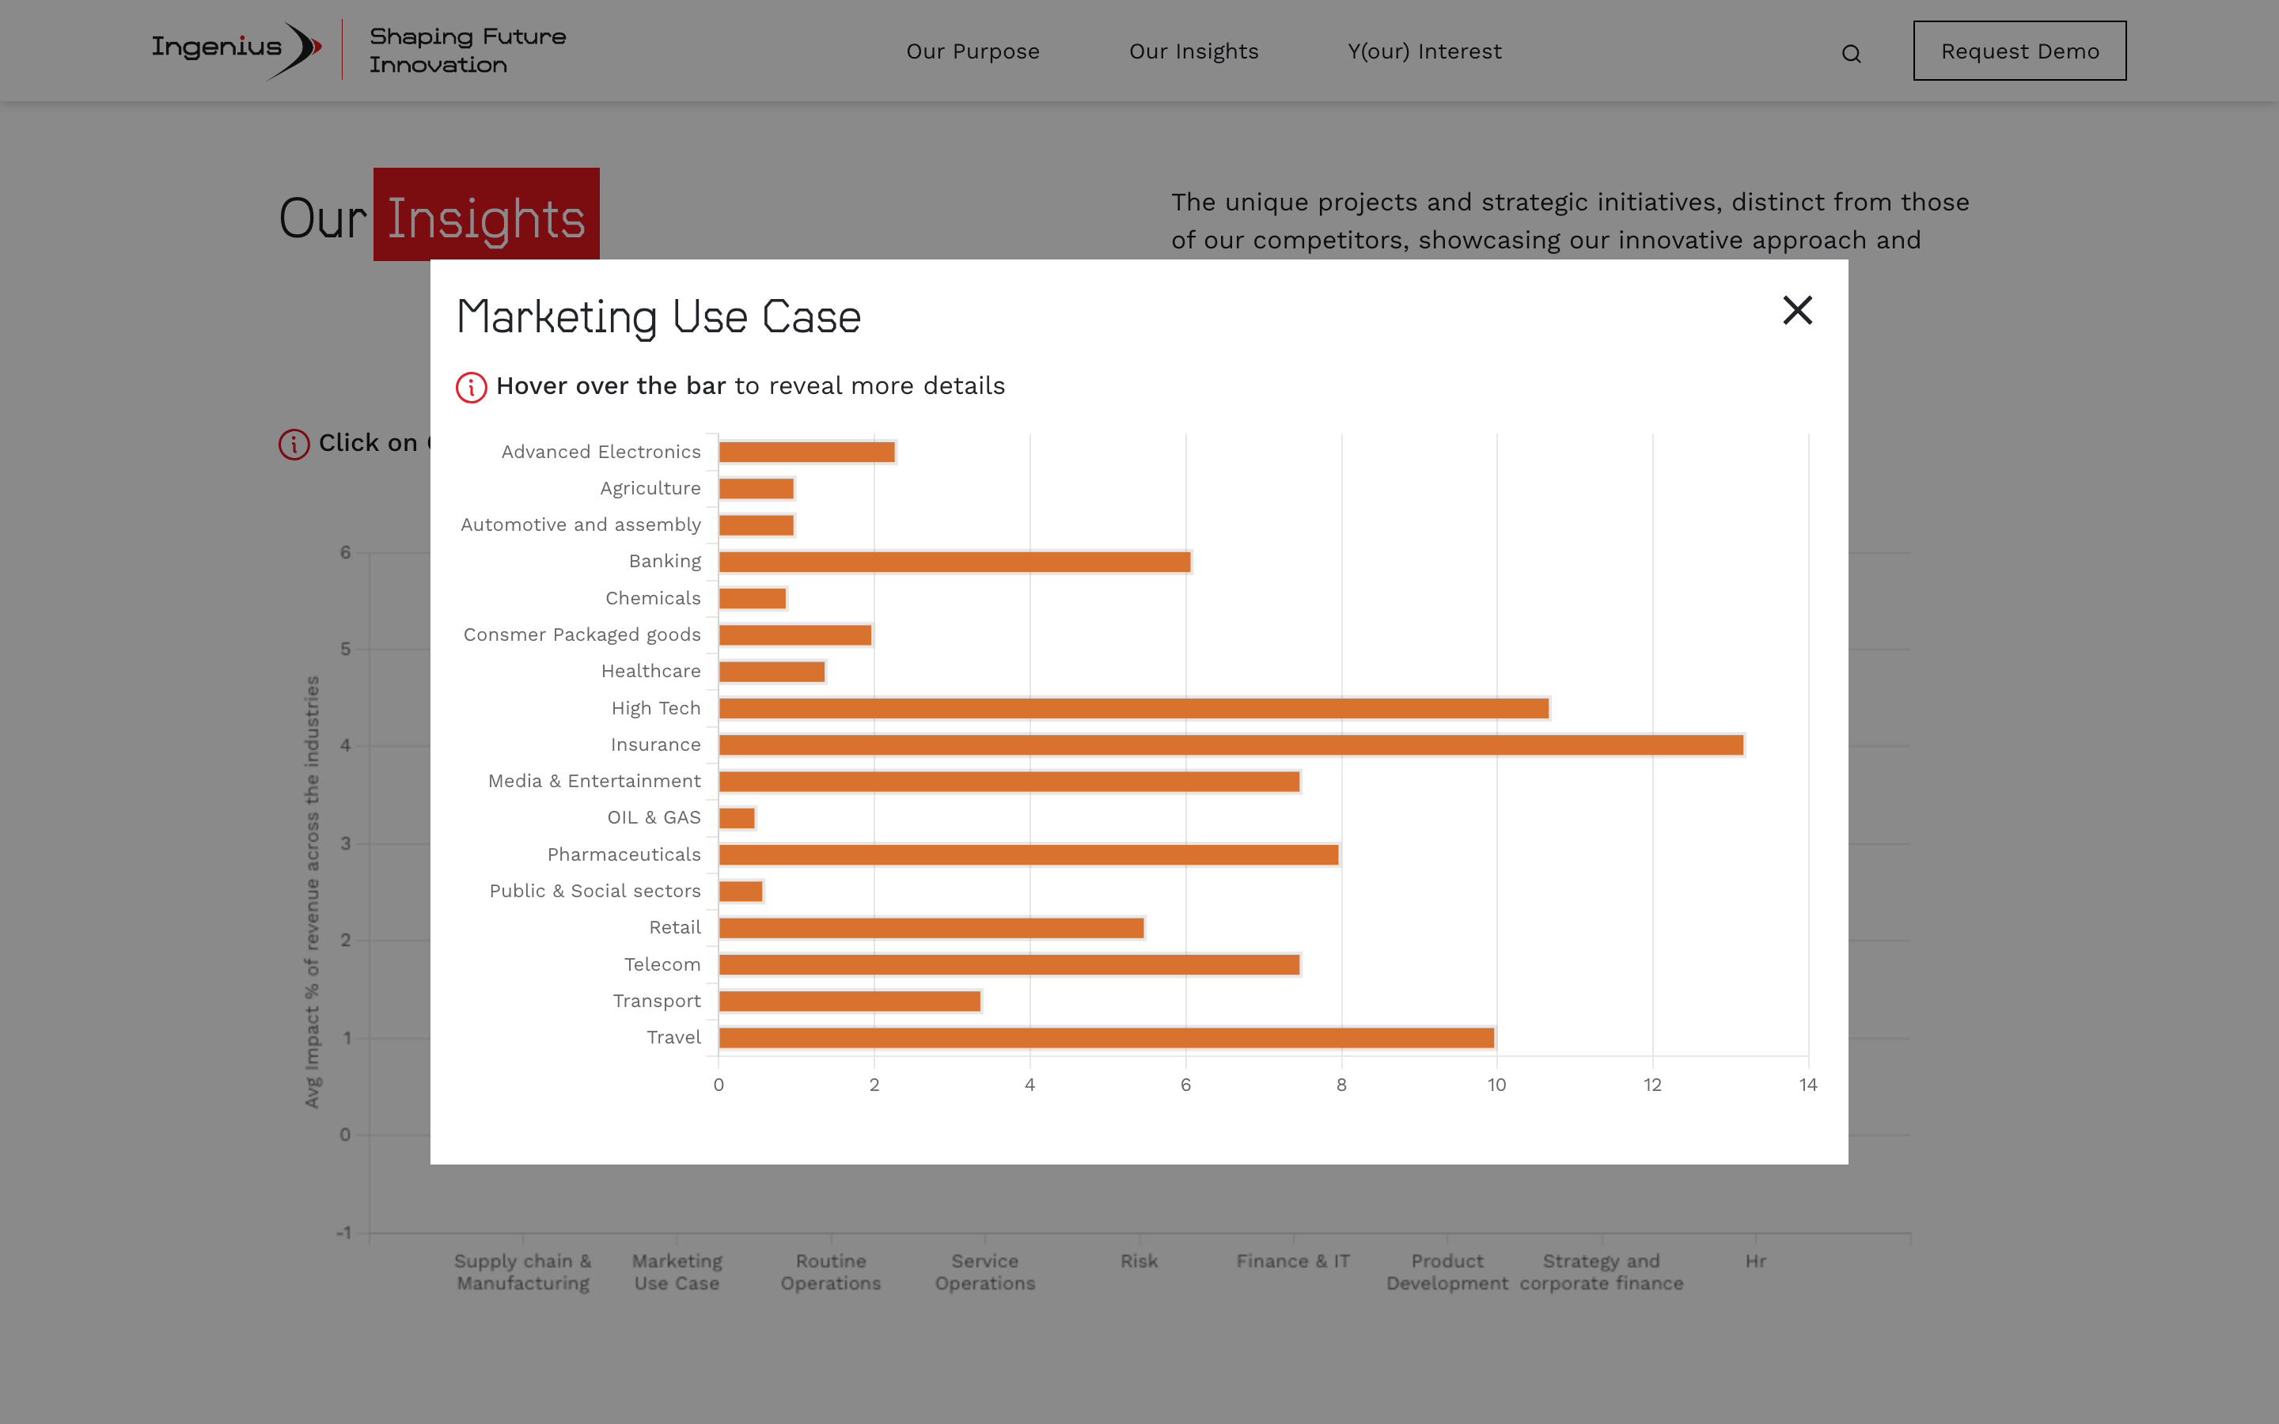Click the Media & Entertainment bar
This screenshot has width=2279, height=1424.
pyautogui.click(x=1009, y=782)
